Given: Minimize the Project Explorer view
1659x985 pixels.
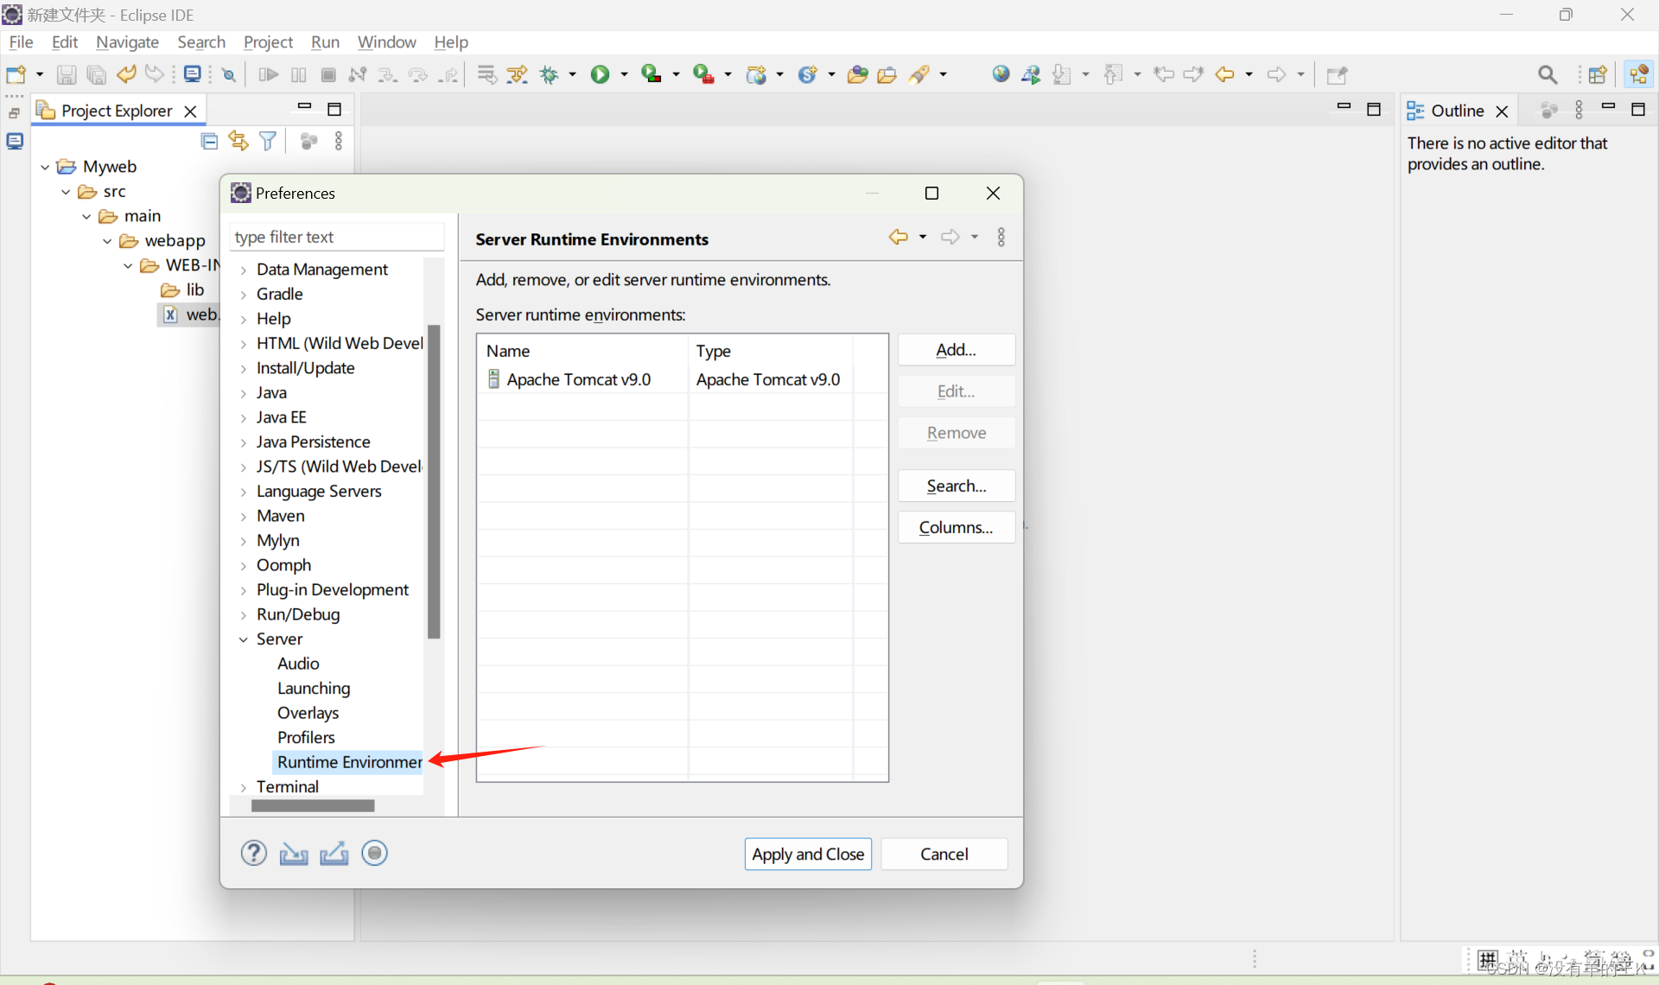Looking at the screenshot, I should pos(304,108).
